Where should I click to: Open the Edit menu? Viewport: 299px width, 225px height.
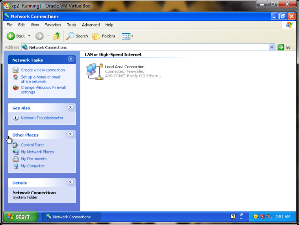coord(21,25)
